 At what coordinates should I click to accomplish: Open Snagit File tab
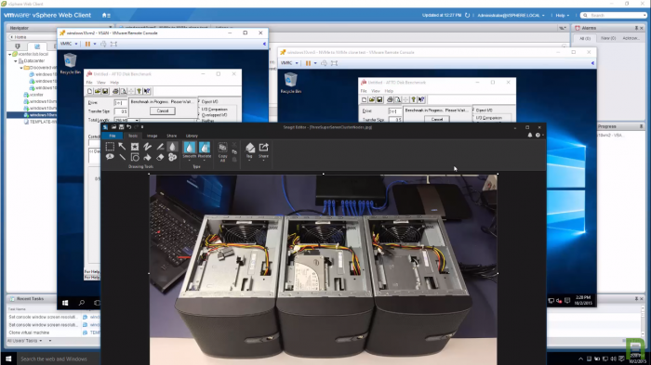coord(113,136)
